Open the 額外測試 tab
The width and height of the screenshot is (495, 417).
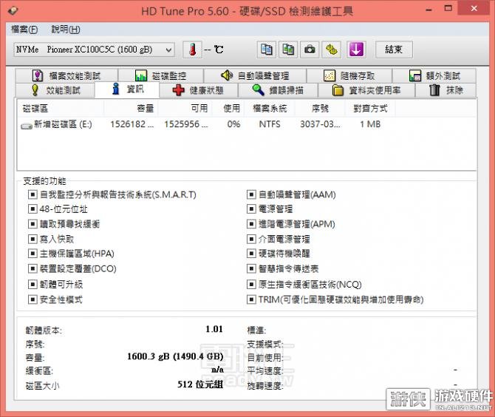[434, 76]
